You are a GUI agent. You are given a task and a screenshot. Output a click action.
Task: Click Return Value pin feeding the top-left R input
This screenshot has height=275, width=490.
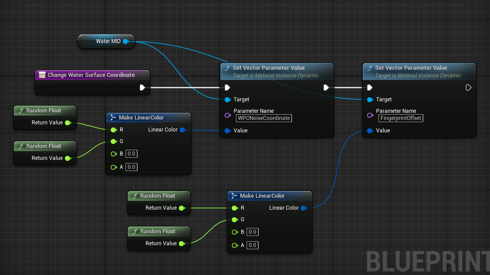(68, 123)
